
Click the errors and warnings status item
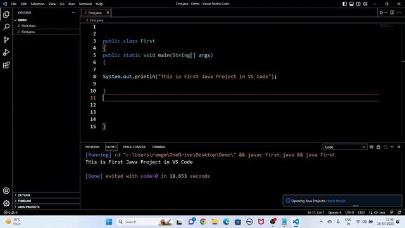click(x=11, y=213)
